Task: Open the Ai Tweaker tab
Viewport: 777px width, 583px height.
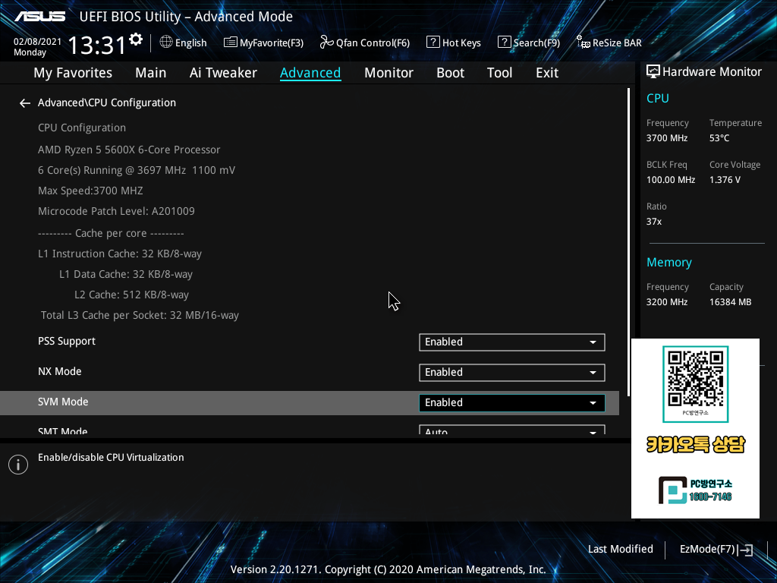Action: click(x=223, y=73)
